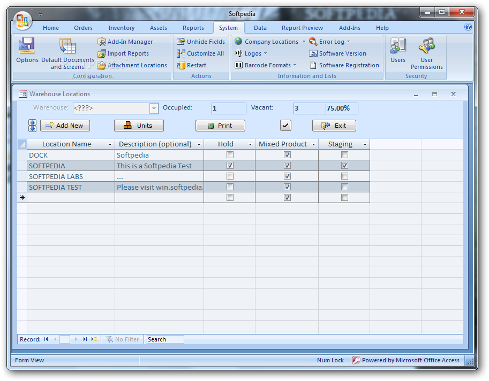Click the Exit button
Screen dimensions: 489x381
(334, 126)
